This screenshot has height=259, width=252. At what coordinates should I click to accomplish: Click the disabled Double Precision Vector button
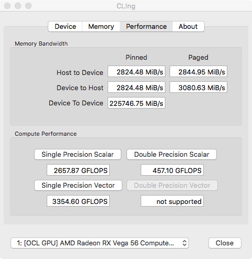pos(172,185)
